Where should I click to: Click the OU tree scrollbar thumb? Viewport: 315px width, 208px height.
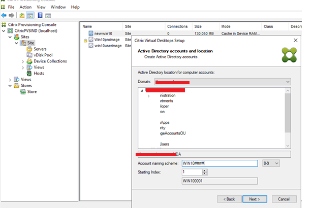pos(288,113)
